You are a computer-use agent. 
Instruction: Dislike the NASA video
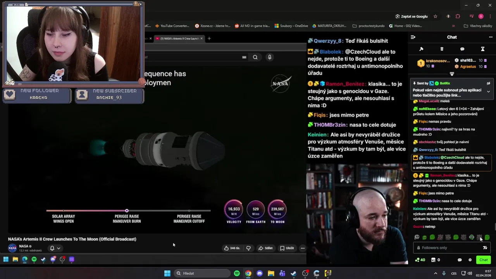[x=248, y=248]
